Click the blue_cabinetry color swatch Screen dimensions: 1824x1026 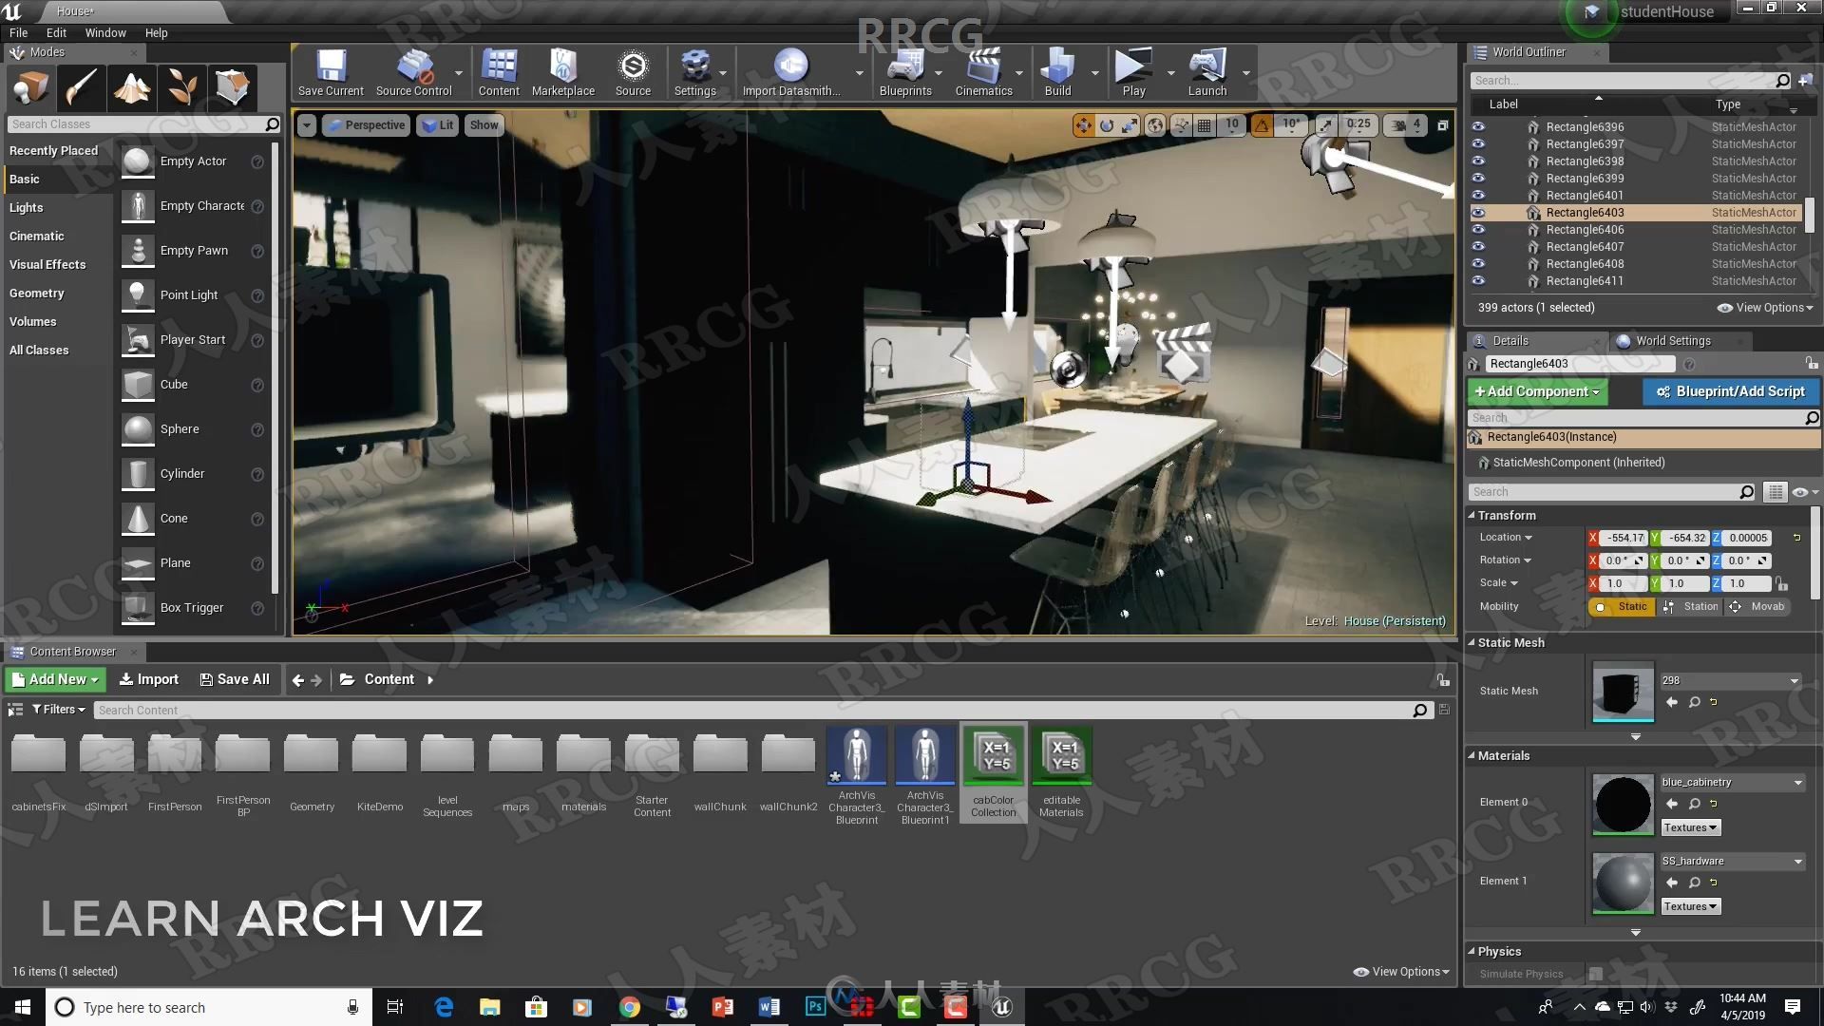coord(1624,803)
